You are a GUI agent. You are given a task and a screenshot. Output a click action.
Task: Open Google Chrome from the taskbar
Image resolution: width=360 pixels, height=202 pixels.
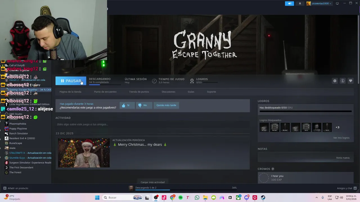tap(172, 198)
